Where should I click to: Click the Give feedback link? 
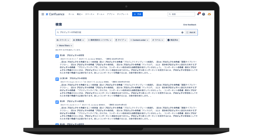point(189,25)
